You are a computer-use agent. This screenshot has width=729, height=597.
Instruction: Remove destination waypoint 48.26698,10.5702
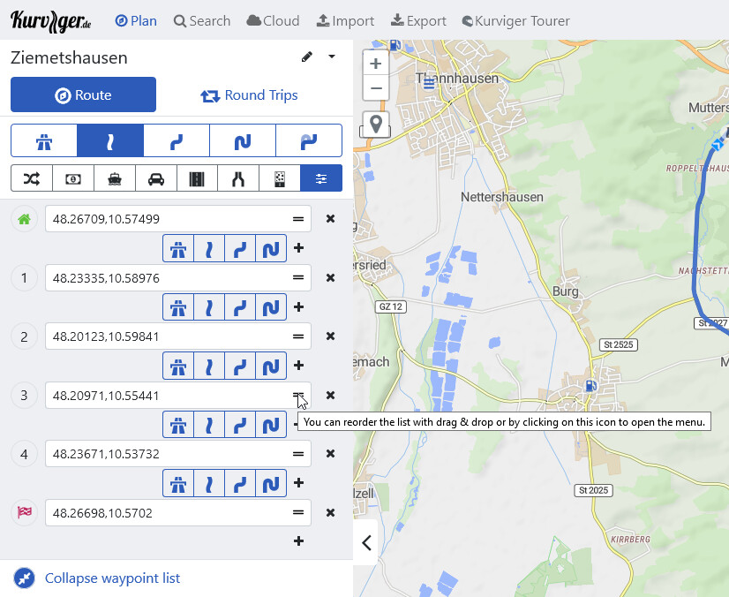tap(331, 513)
